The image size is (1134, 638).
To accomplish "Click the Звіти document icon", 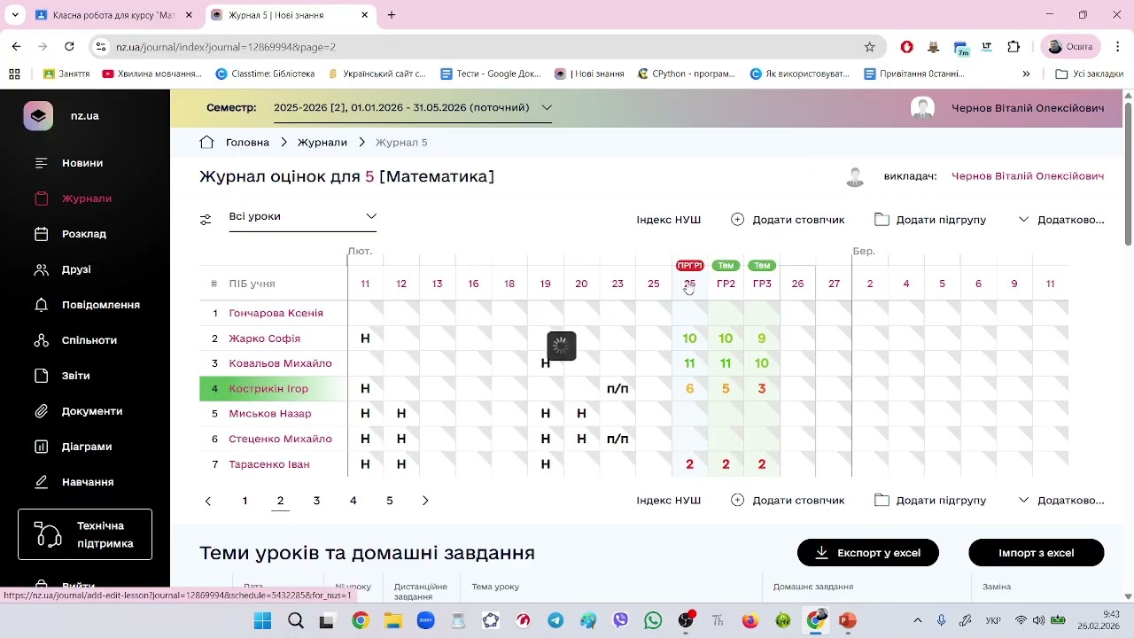I will pos(41,376).
